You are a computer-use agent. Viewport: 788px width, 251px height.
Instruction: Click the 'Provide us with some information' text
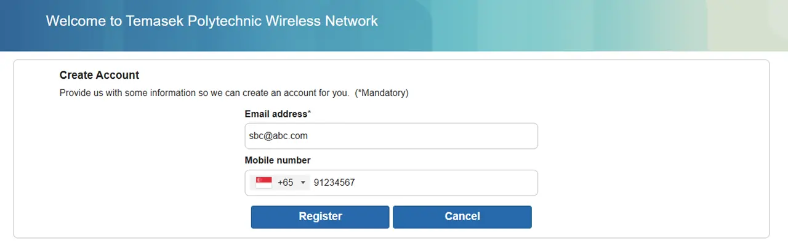[x=204, y=93]
